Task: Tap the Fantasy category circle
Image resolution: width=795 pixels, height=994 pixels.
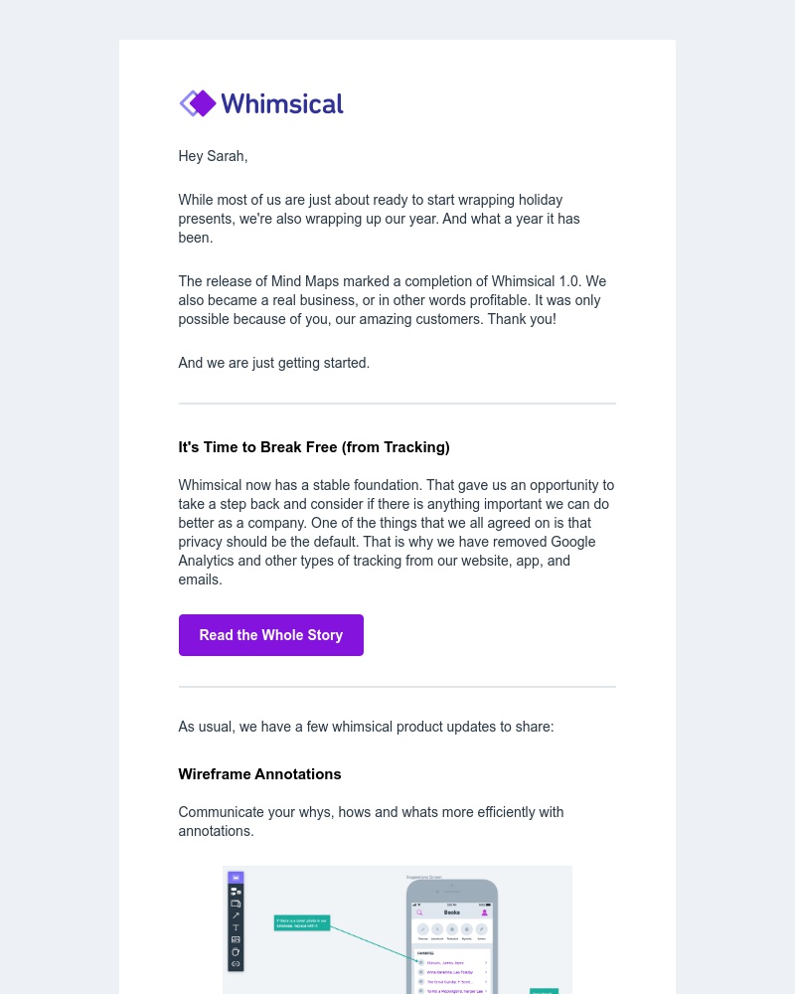Action: pos(422,929)
